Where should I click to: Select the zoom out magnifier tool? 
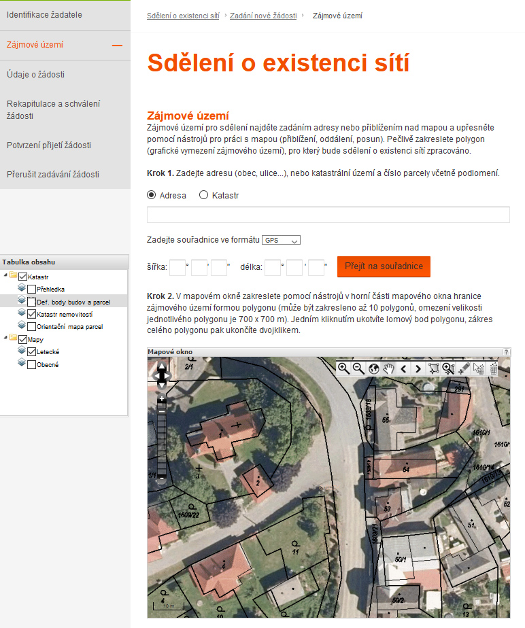[x=358, y=368]
